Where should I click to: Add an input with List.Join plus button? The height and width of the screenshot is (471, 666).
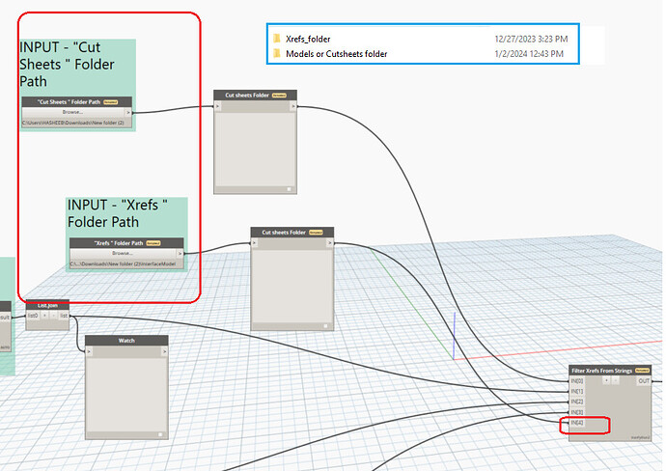click(x=44, y=316)
